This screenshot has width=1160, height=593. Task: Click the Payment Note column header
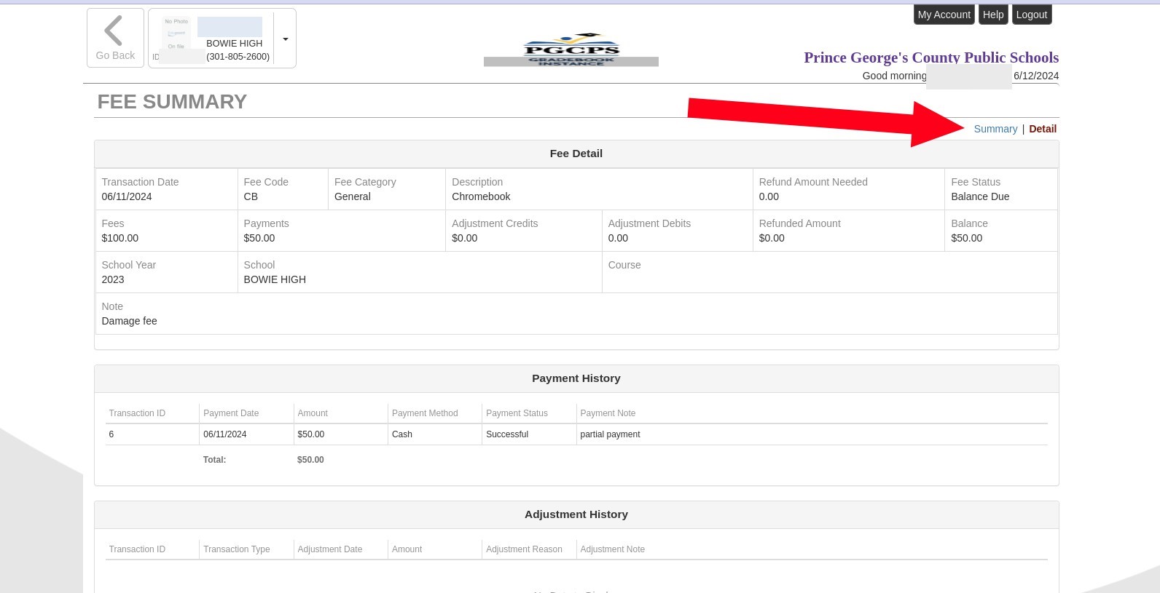pos(608,413)
